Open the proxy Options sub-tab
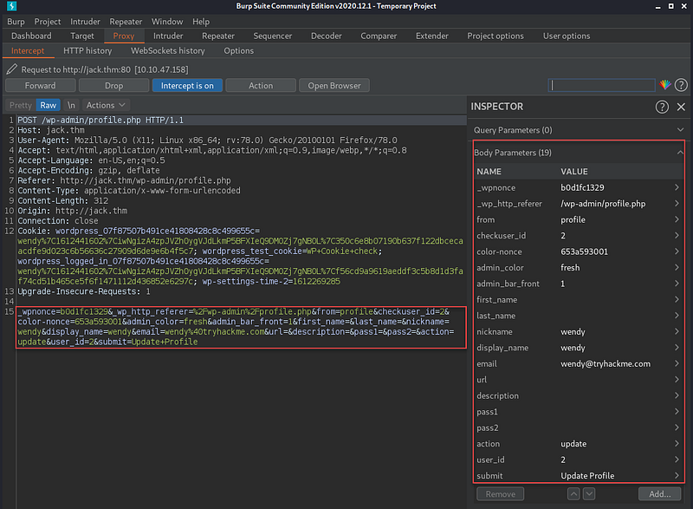The width and height of the screenshot is (693, 509). point(239,51)
